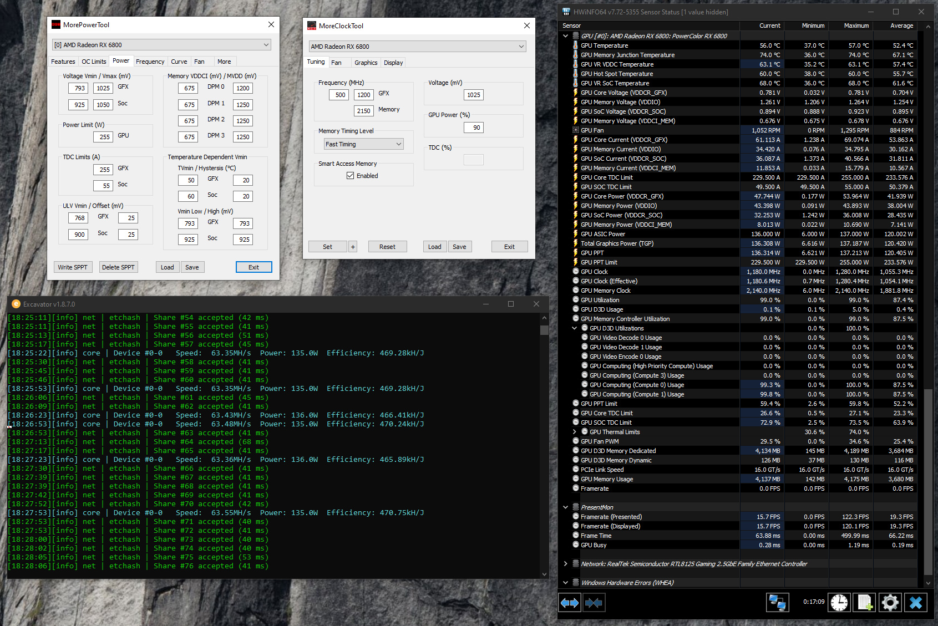Click the inward-pointing collapse arrows button in HWiNFO
This screenshot has height=626, width=938.
[594, 603]
